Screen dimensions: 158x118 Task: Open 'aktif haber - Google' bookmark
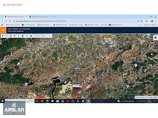click(76, 25)
